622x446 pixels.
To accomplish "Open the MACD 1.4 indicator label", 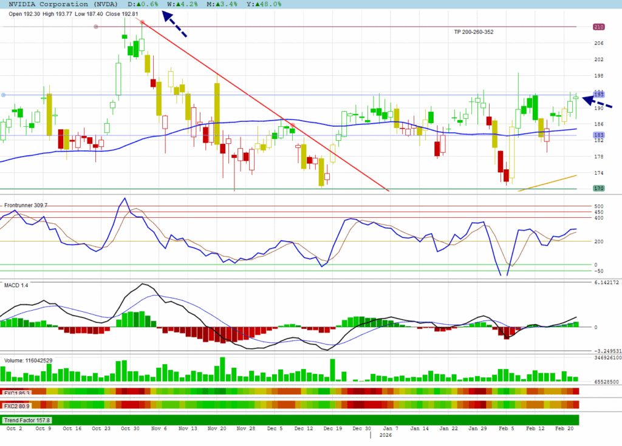I will tap(16, 284).
